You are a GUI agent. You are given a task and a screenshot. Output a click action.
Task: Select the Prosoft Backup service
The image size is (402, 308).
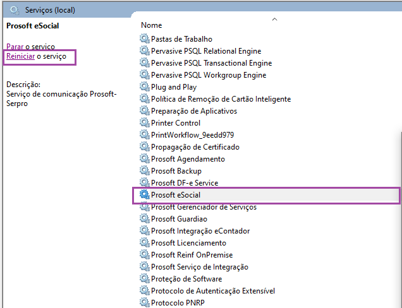click(x=176, y=171)
